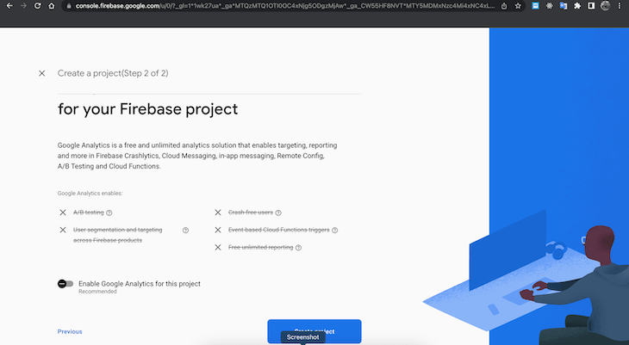The width and height of the screenshot is (629, 345).
Task: Open the Chrome three-dot menu
Action: (x=620, y=6)
